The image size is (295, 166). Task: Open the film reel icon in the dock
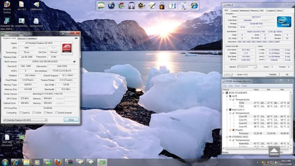click(142, 5)
